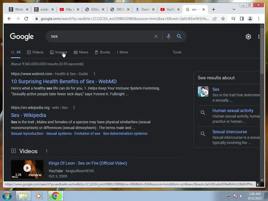
Task: Open the Windows Start button
Action: pyautogui.click(x=7, y=196)
